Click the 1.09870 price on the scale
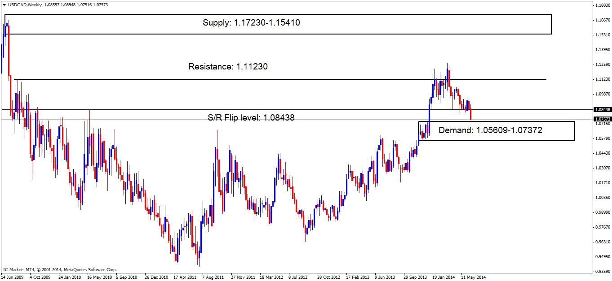The height and width of the screenshot is (281, 612). (602, 94)
